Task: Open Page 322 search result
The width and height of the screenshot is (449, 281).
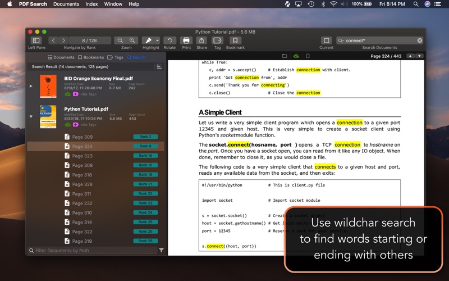Action: [95, 232]
